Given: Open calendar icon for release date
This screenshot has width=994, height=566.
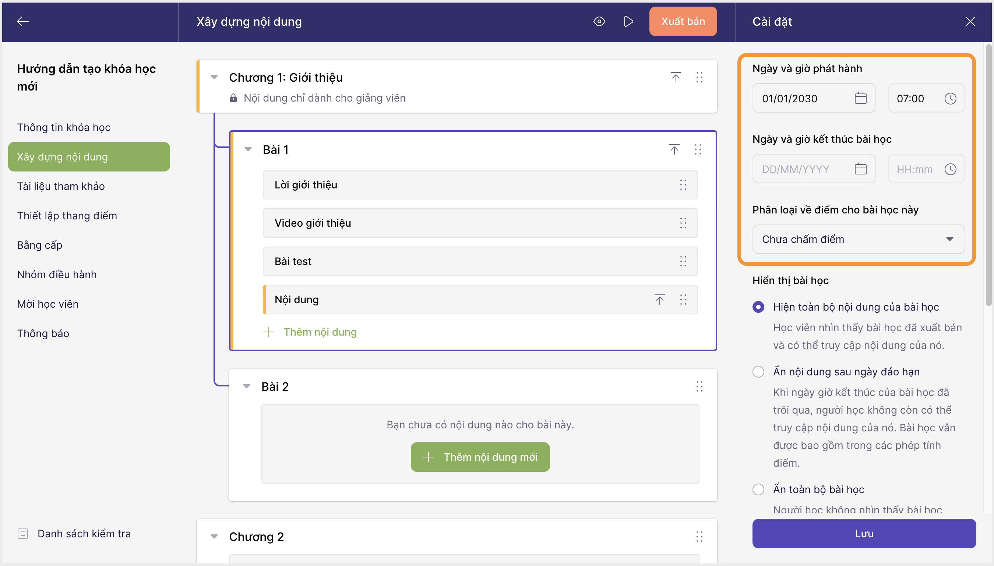Looking at the screenshot, I should coord(860,98).
